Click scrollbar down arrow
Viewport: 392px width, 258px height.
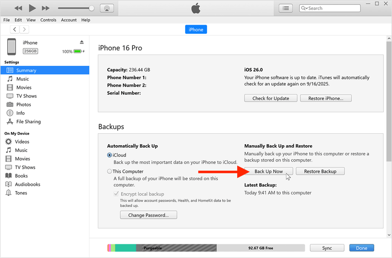[x=389, y=235]
